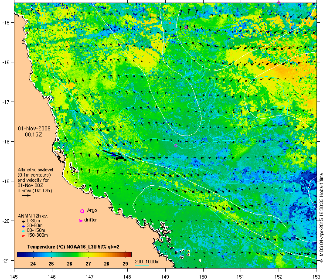Click the '30-80m' depth label
This screenshot has height=279, width=327.
pos(34,226)
